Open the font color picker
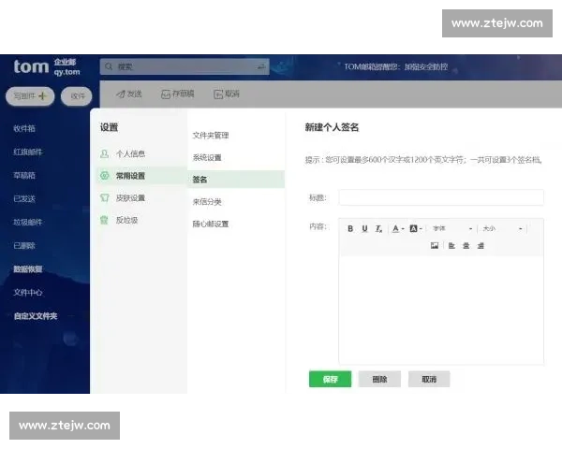Image resolution: width=562 pixels, height=449 pixels. (398, 228)
